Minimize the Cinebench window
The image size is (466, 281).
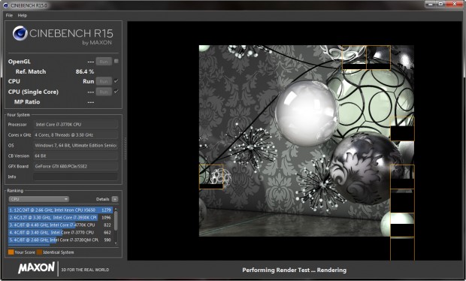[430, 4]
